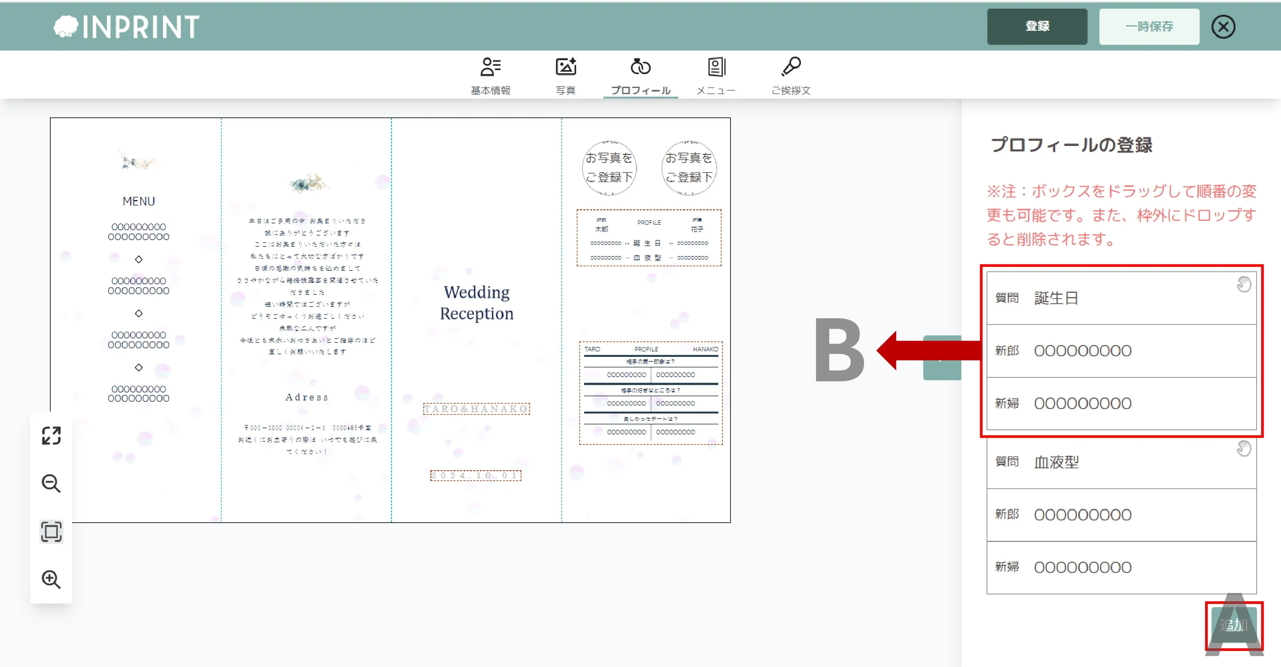Click the fit-to-screen frame icon
The width and height of the screenshot is (1281, 667).
(51, 531)
